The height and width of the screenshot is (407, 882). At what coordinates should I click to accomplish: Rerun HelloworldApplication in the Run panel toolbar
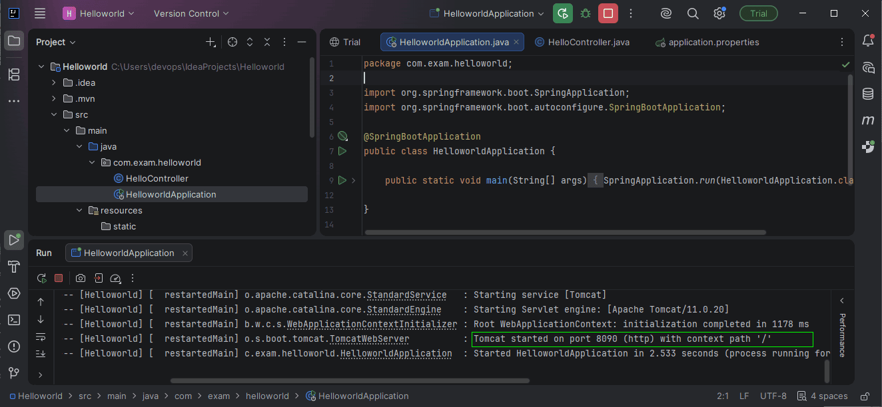click(42, 278)
